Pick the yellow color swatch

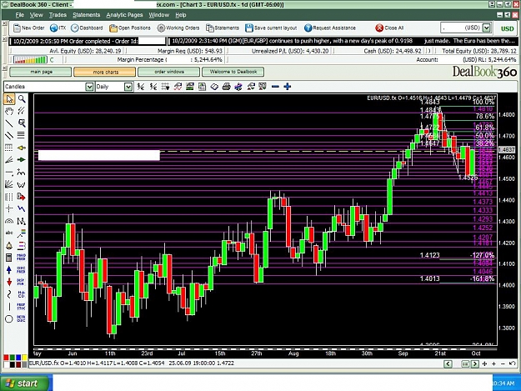pyautogui.click(x=24, y=358)
